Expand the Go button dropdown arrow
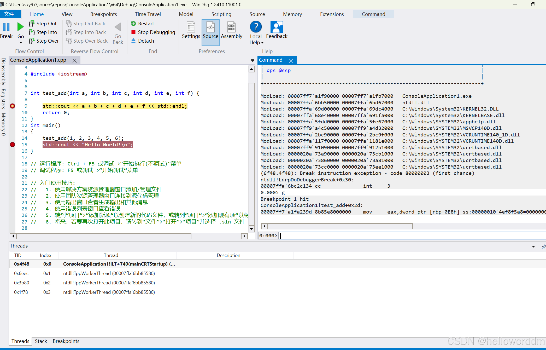Screen dimensions: 546x350 (x=21, y=43)
